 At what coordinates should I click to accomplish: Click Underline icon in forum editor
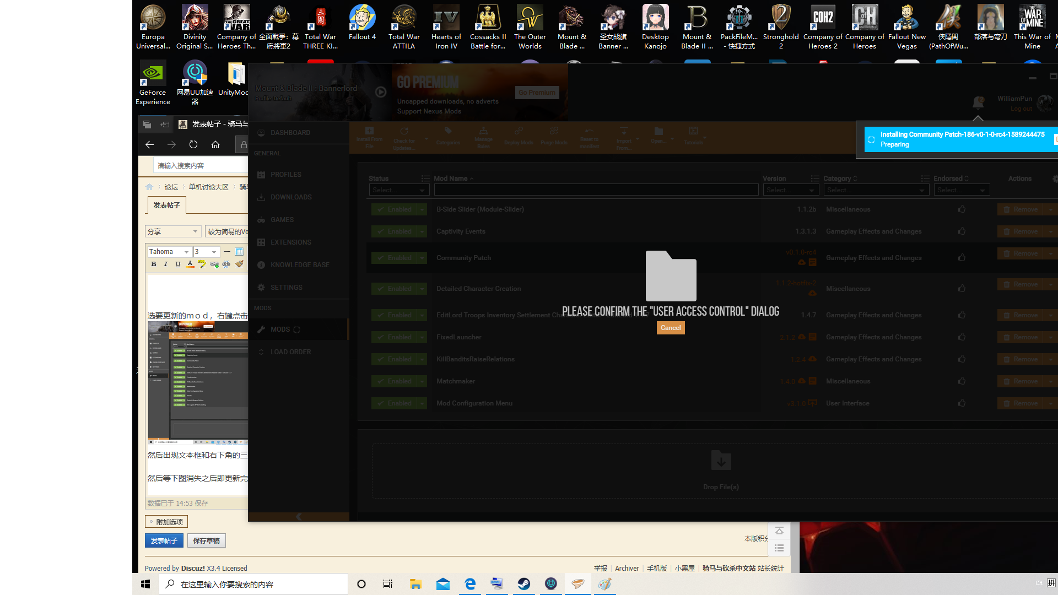click(x=177, y=264)
